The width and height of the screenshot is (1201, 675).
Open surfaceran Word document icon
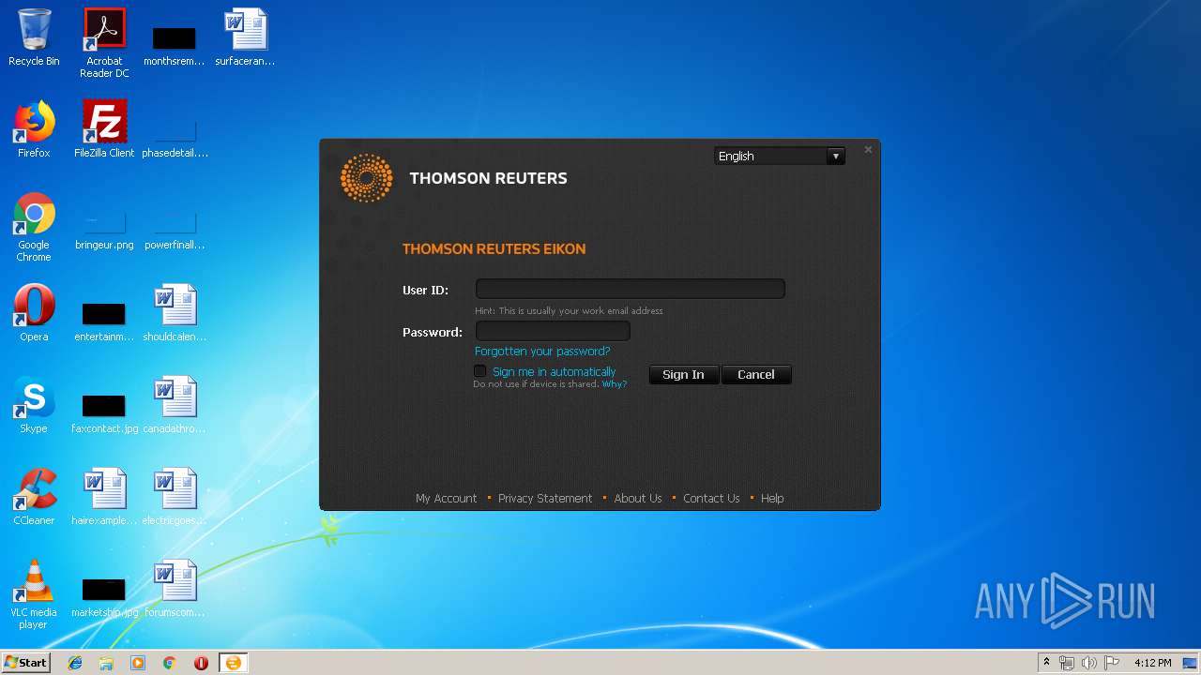coord(245,37)
